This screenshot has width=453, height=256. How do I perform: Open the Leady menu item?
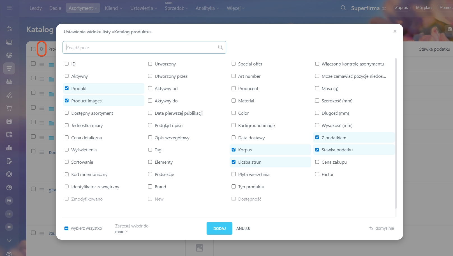(x=36, y=8)
